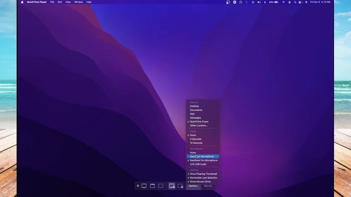Screen dimensions: 351x197
Task: Click the Capture Selected Portion icon
Action: [161, 186]
